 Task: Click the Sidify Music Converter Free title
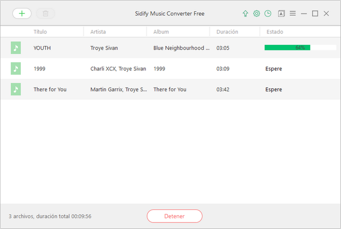(169, 13)
